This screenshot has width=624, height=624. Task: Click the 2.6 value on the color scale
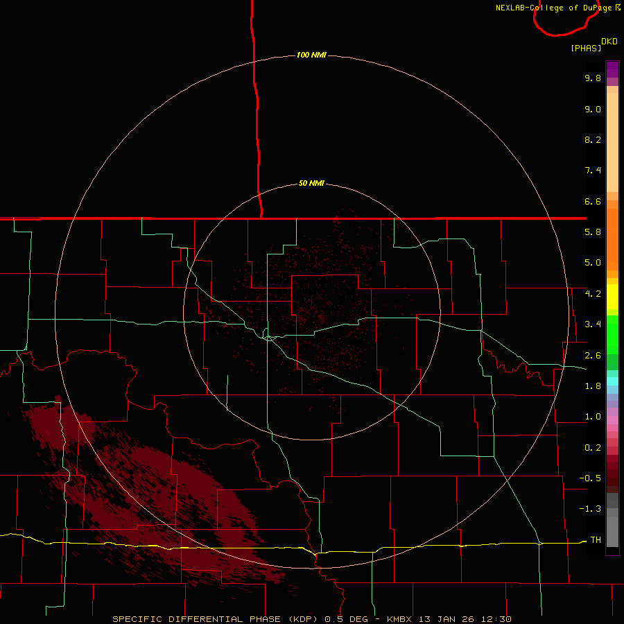coord(593,356)
